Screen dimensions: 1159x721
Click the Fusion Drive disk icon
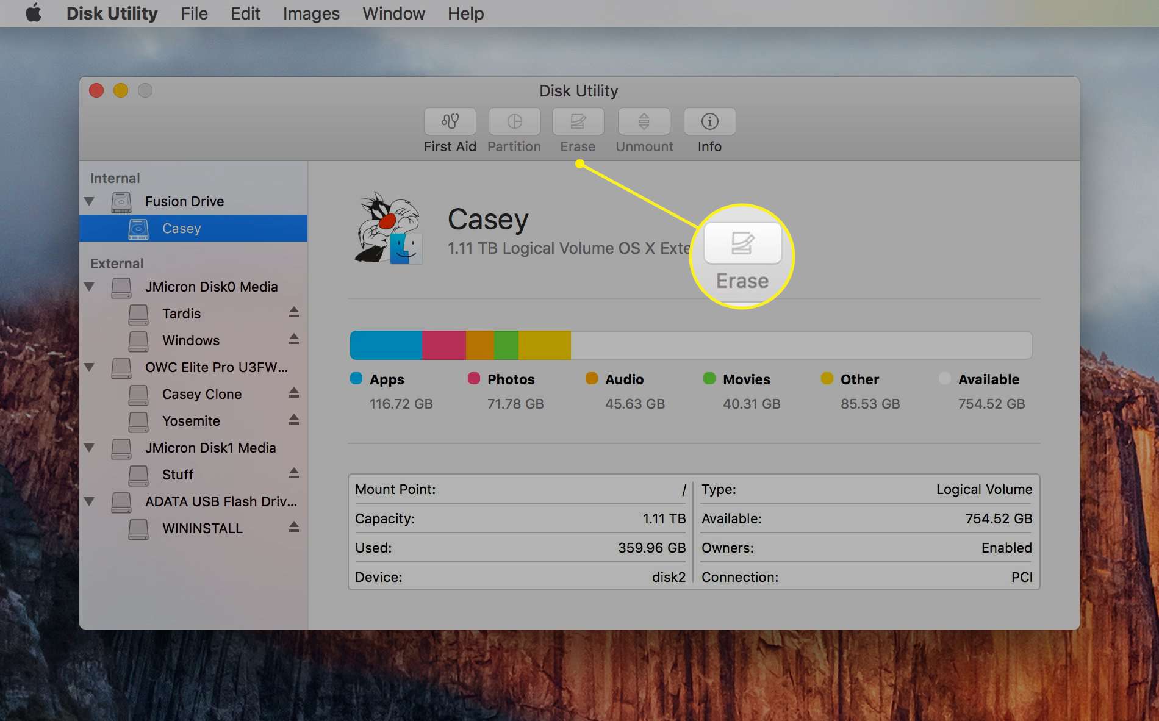pos(121,202)
